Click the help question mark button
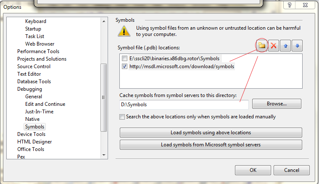The width and height of the screenshot is (319, 184). pos(290,5)
